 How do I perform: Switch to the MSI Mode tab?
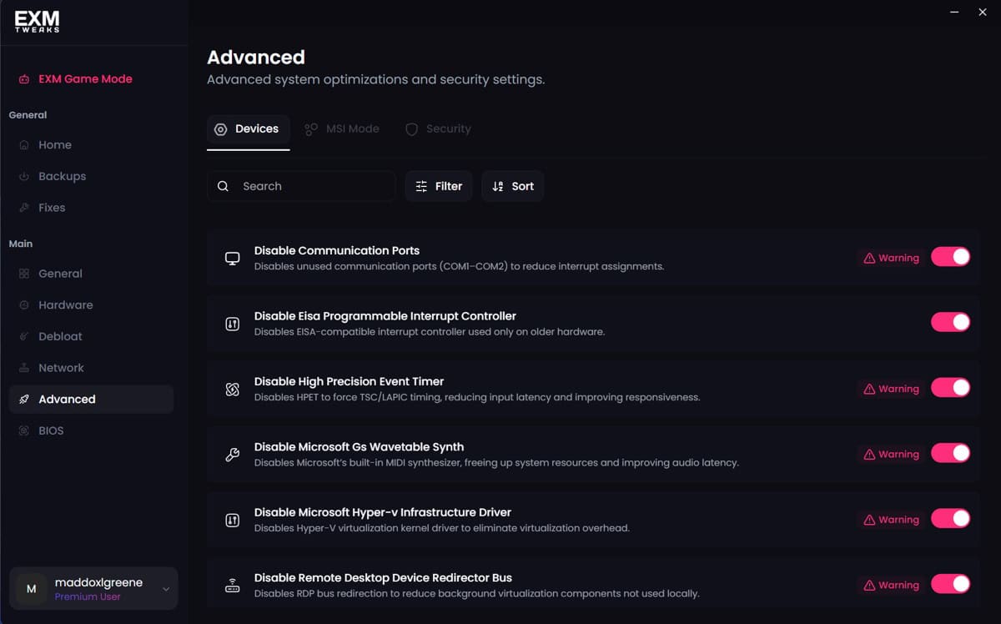[x=342, y=129]
